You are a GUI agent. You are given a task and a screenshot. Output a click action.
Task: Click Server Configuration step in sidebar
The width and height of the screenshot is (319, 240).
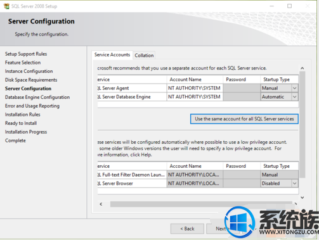(x=28, y=89)
